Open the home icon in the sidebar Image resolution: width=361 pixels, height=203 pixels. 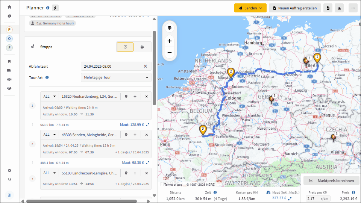[x=9, y=7]
